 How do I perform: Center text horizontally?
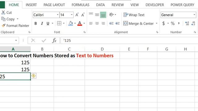point(97,23)
